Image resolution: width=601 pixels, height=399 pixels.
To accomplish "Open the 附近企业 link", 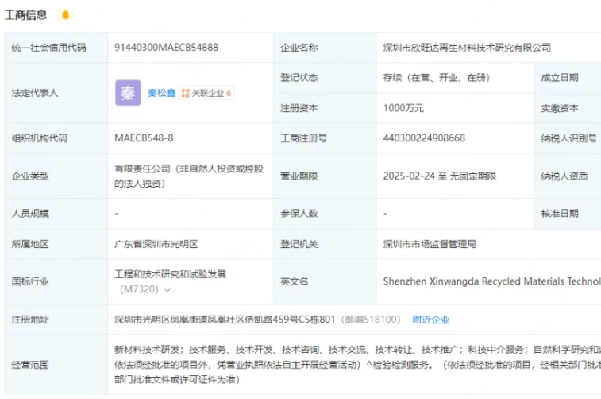I will [430, 320].
